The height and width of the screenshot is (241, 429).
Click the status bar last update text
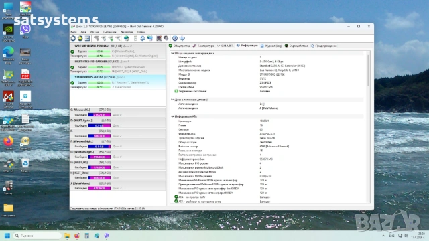107,208
